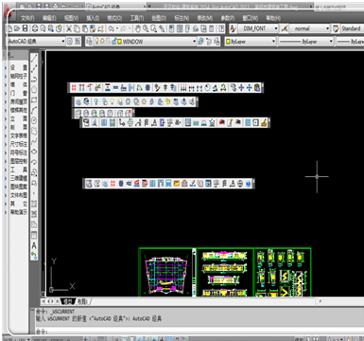Click the Workspace Settings gear icon
Viewport: 364px width, 341px height.
[x=70, y=42]
